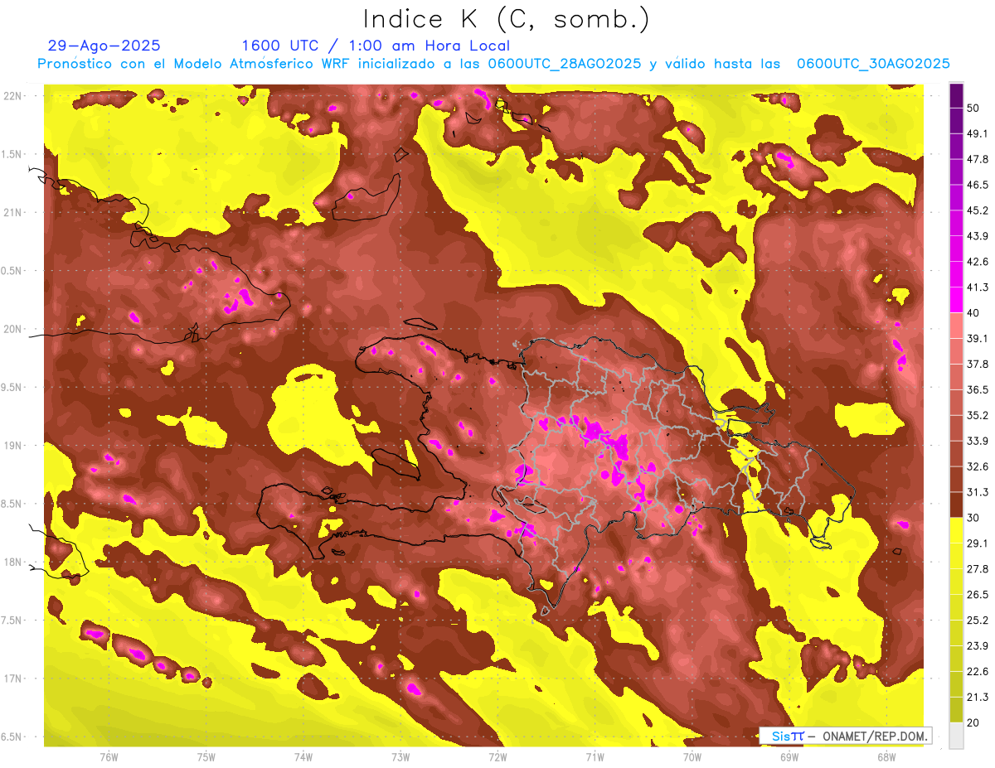Screen dimensions: 995x768
Task: Select the date '29-Ago-2025'
Action: pyautogui.click(x=104, y=46)
